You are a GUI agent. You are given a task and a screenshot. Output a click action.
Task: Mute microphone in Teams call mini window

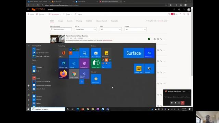tap(176, 103)
